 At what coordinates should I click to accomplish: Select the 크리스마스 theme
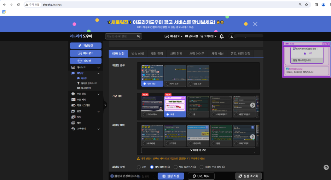click(x=152, y=106)
